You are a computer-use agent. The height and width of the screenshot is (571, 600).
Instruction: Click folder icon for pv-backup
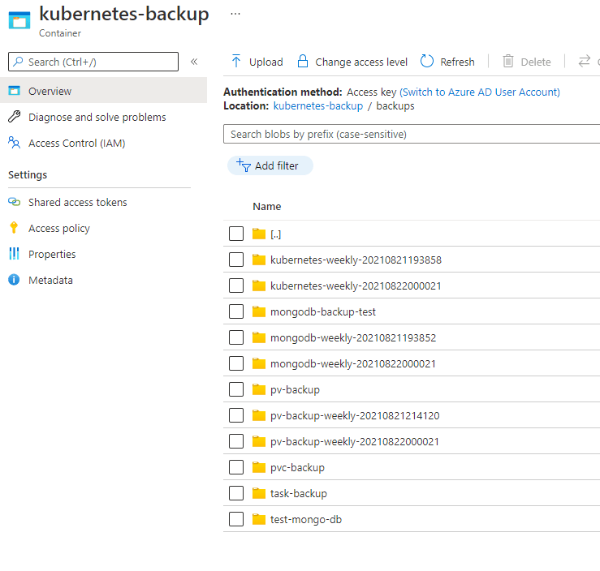(x=259, y=389)
